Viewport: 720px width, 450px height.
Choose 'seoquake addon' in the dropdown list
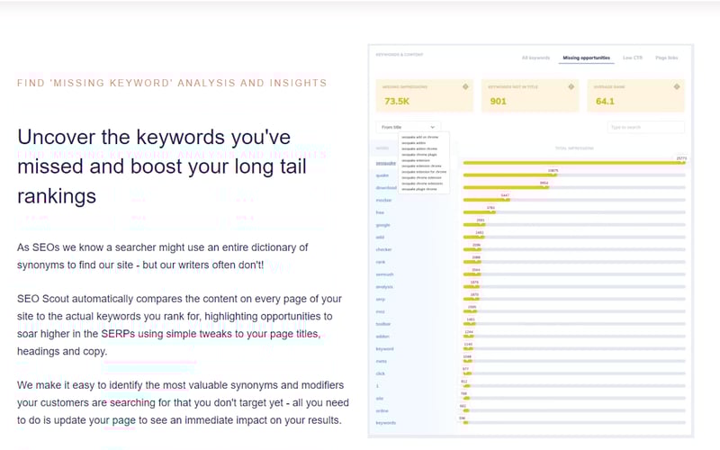click(413, 143)
